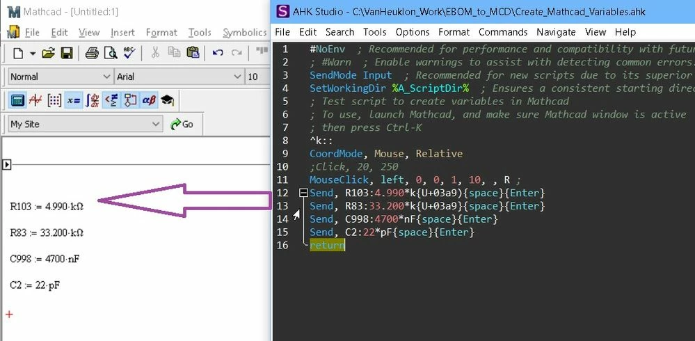Open the New worksheet template dropdown arrow
695x341 pixels.
(33, 54)
